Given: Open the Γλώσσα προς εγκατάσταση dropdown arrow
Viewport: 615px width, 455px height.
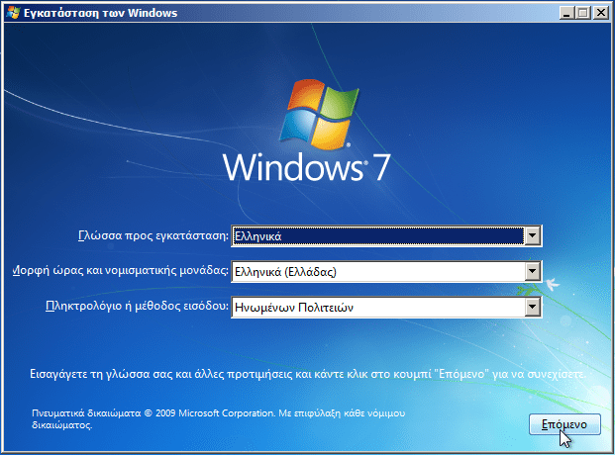Looking at the screenshot, I should tap(532, 236).
